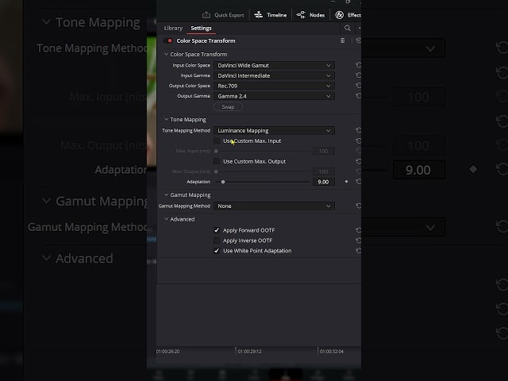This screenshot has height=381, width=508.
Task: Reset Use Custom Max. Input option
Action: pyautogui.click(x=358, y=141)
